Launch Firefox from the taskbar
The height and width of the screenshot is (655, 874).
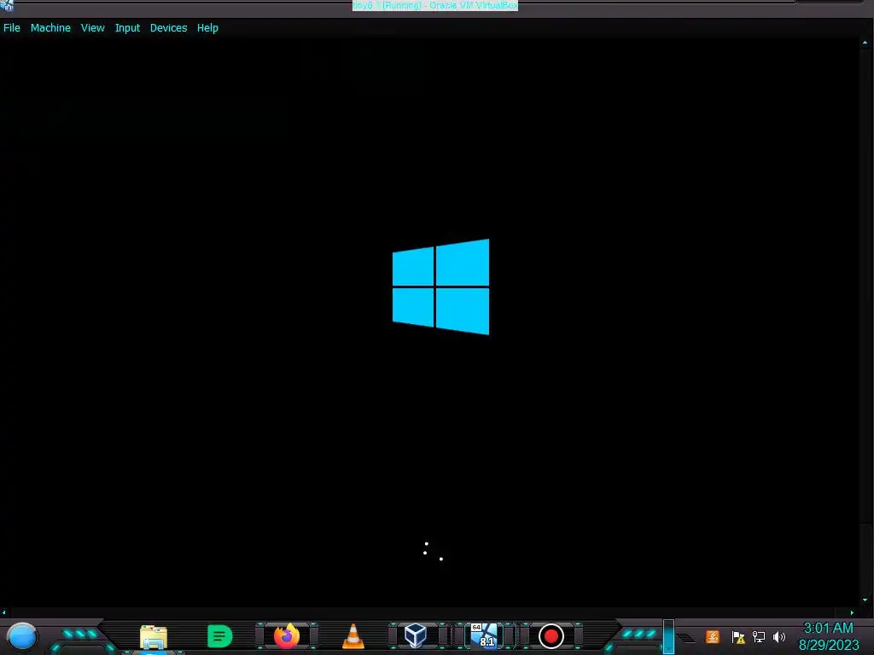coord(287,636)
